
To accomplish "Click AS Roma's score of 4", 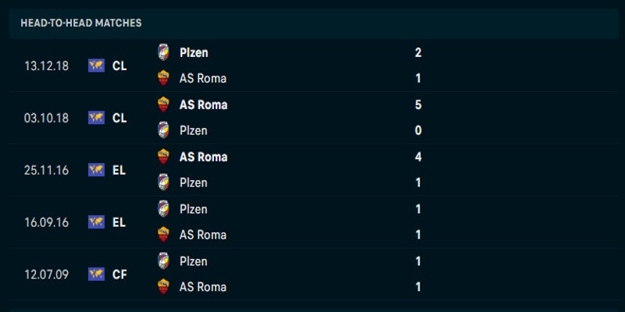I will pyautogui.click(x=419, y=157).
